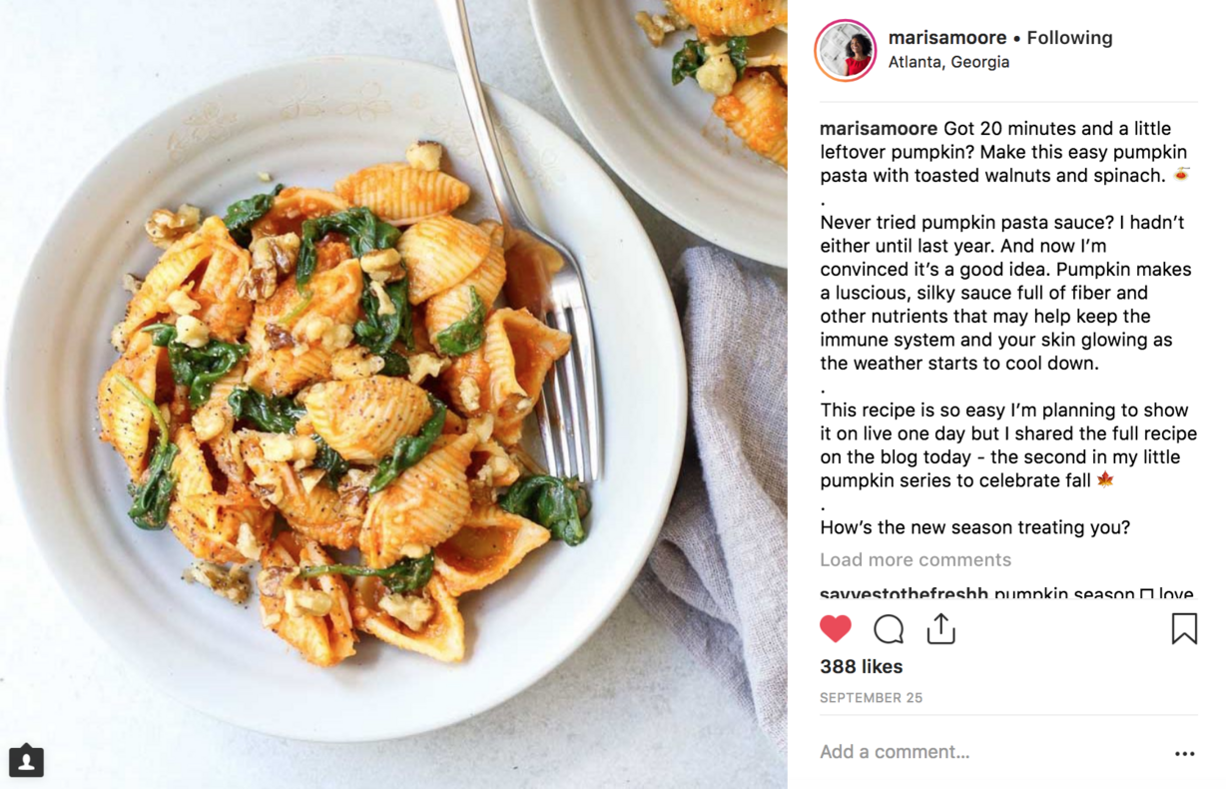Screen dimensions: 1226x789
Task: Select the maple leaf emoji in caption
Action: pos(1105,479)
